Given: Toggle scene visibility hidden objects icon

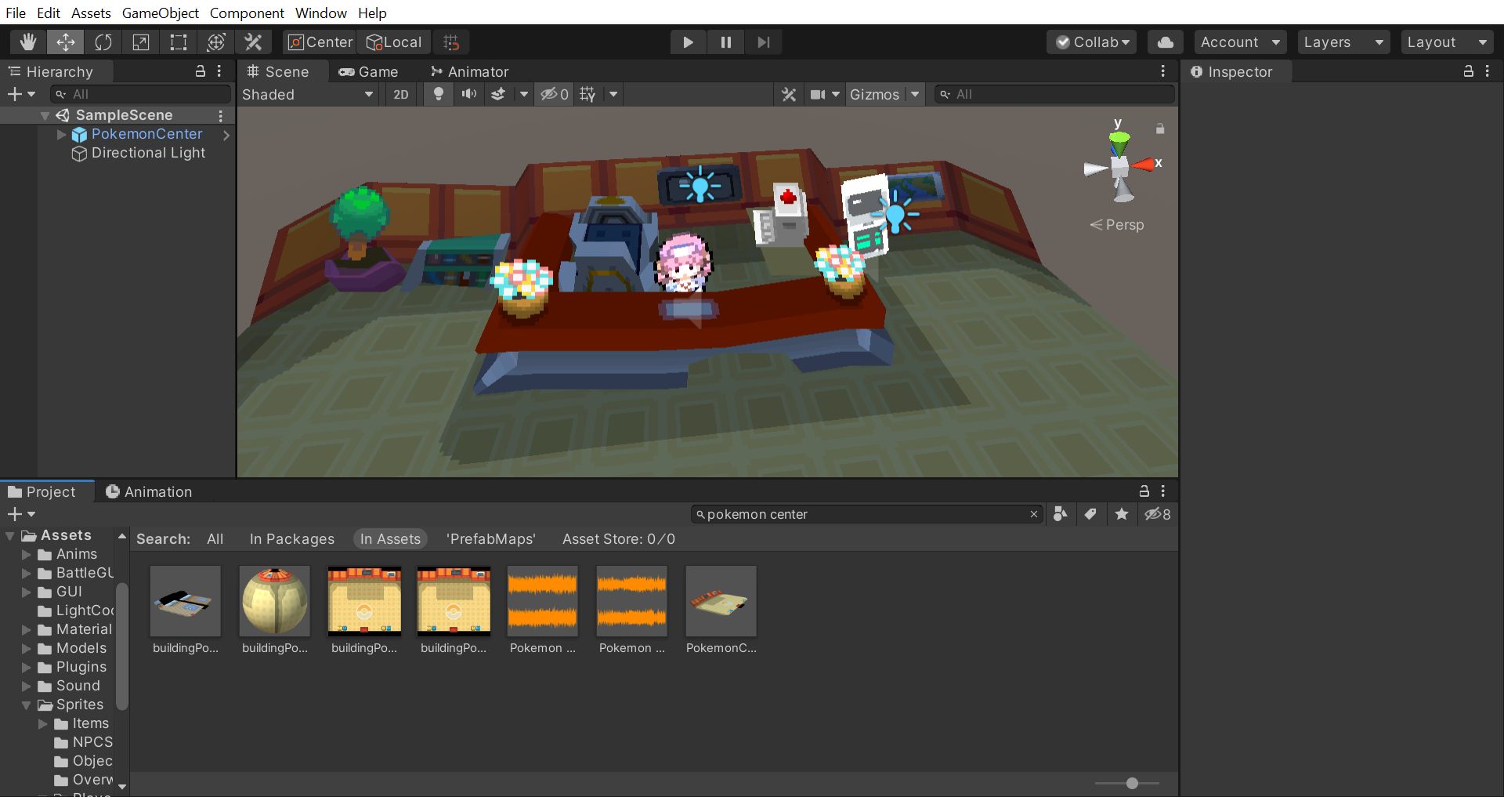Looking at the screenshot, I should pyautogui.click(x=555, y=95).
